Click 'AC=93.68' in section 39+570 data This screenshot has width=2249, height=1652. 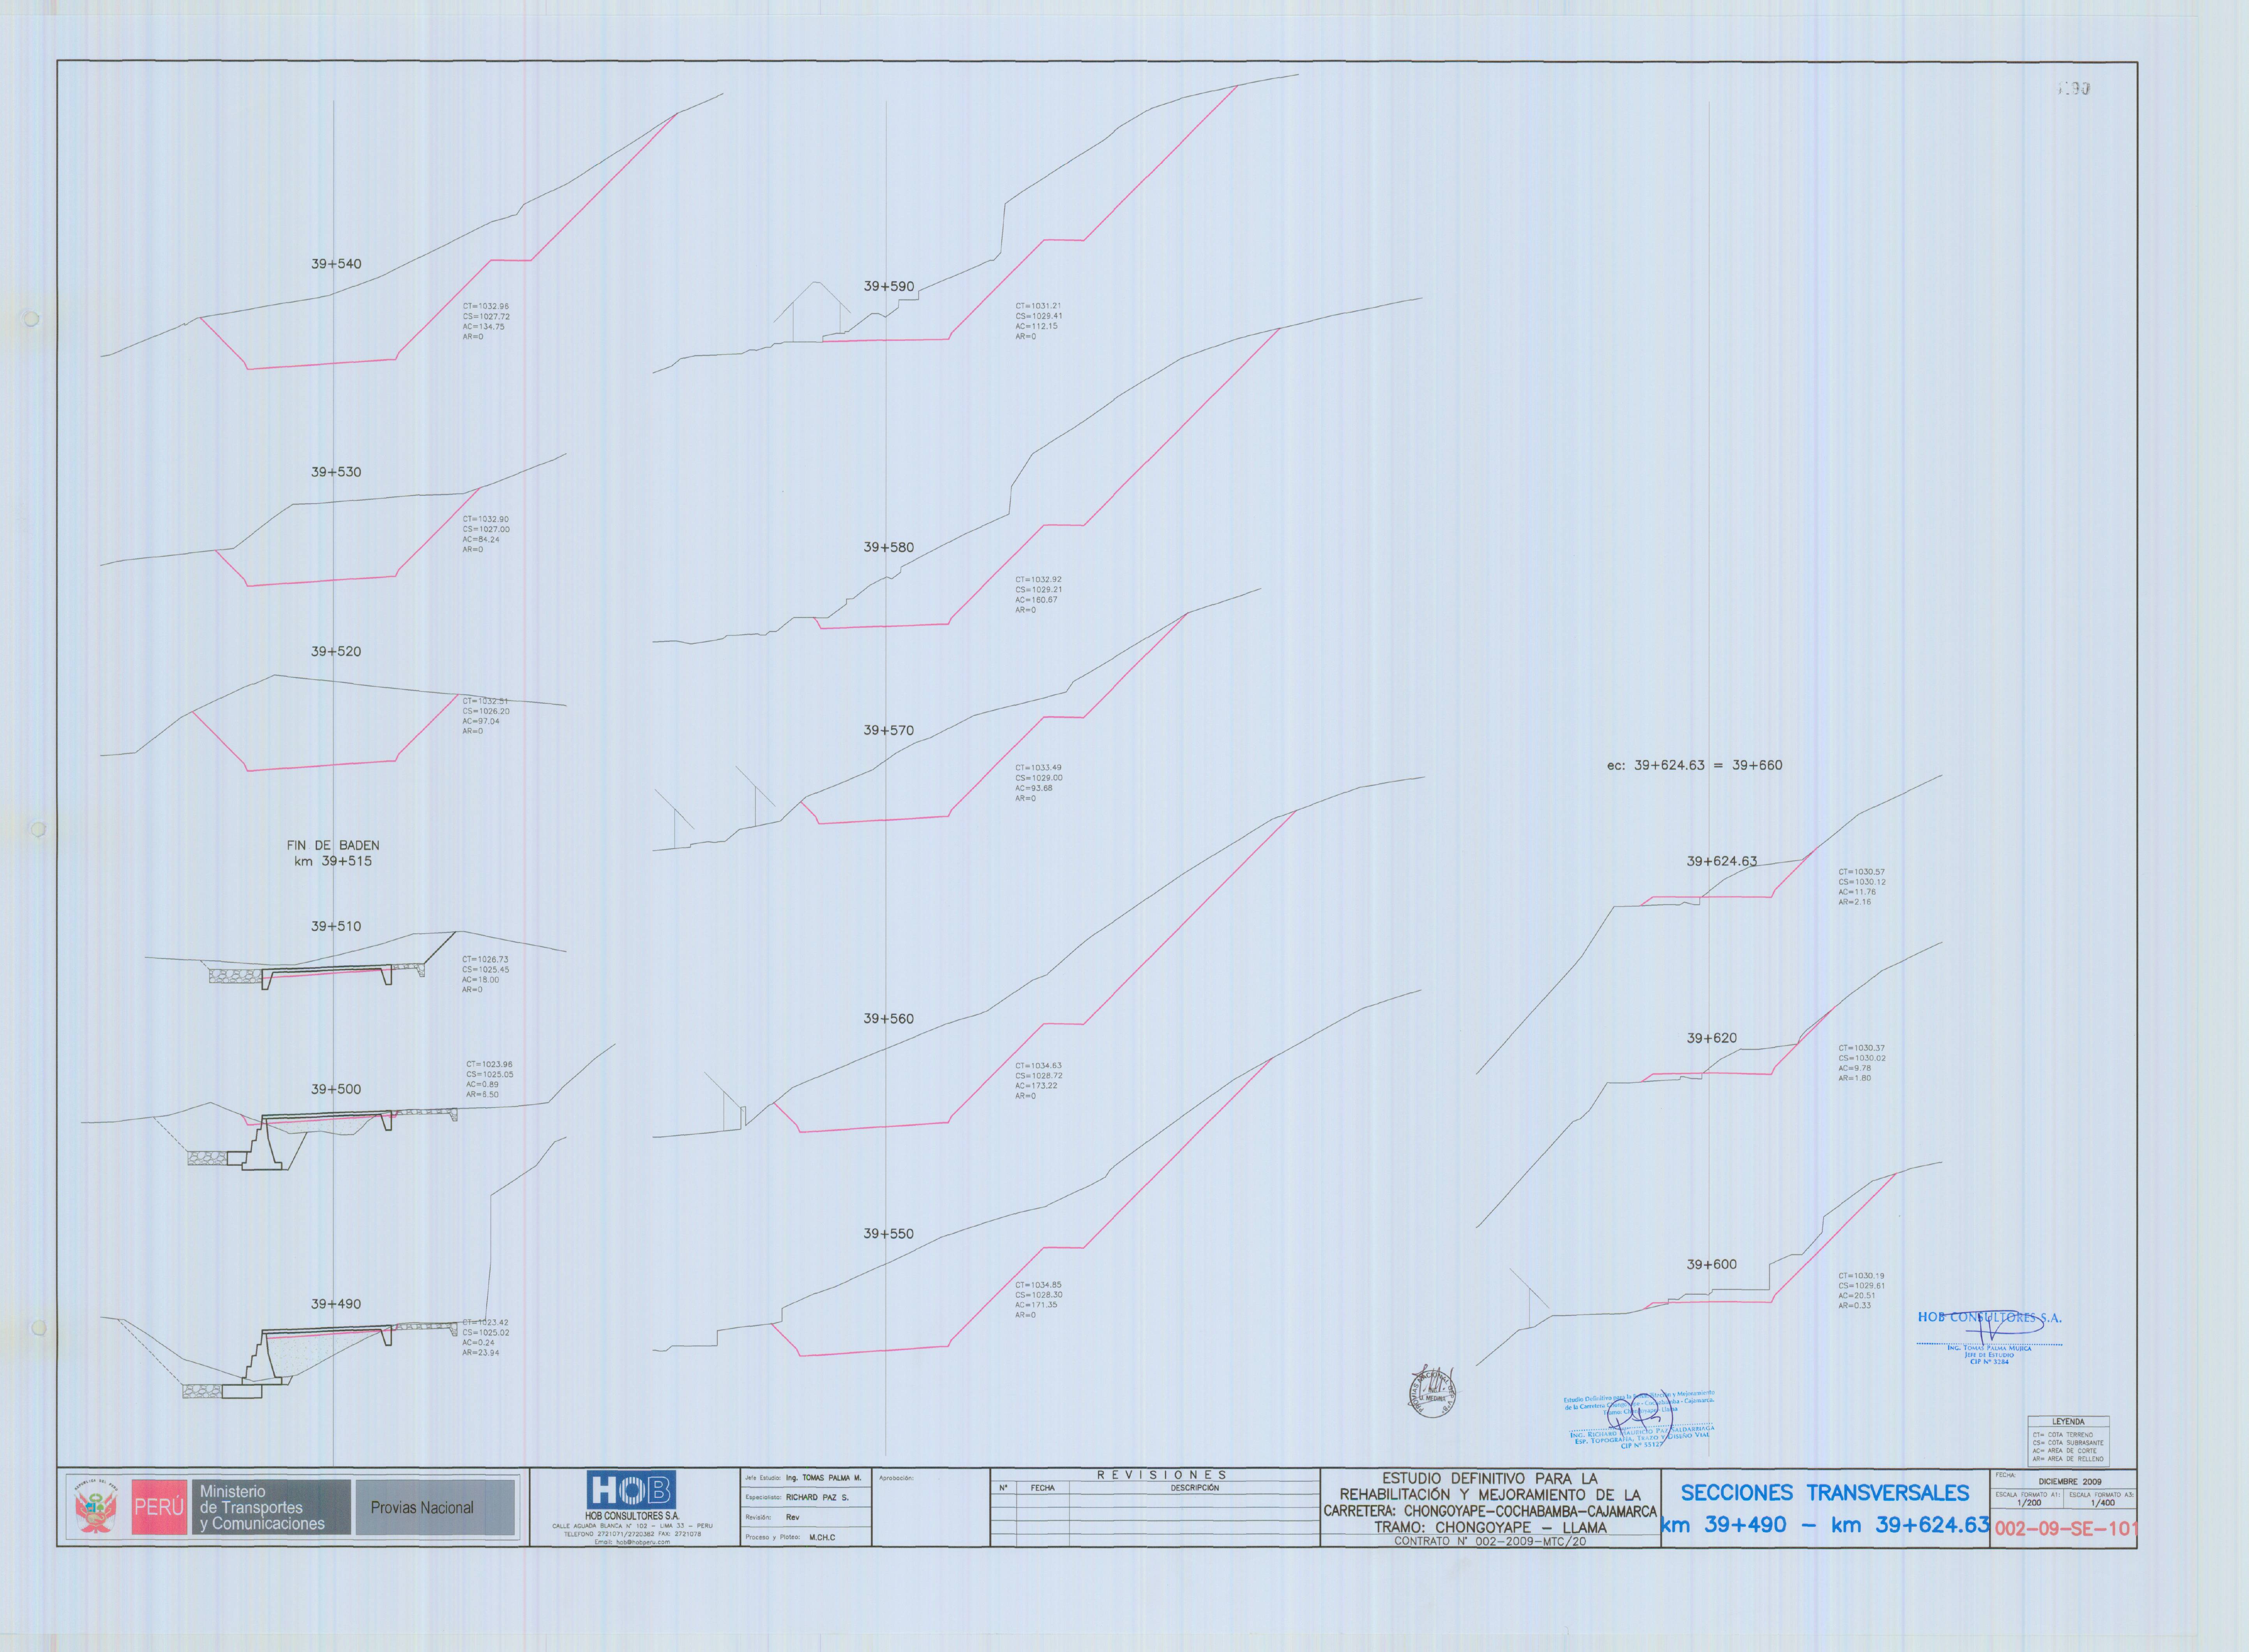[x=1034, y=788]
